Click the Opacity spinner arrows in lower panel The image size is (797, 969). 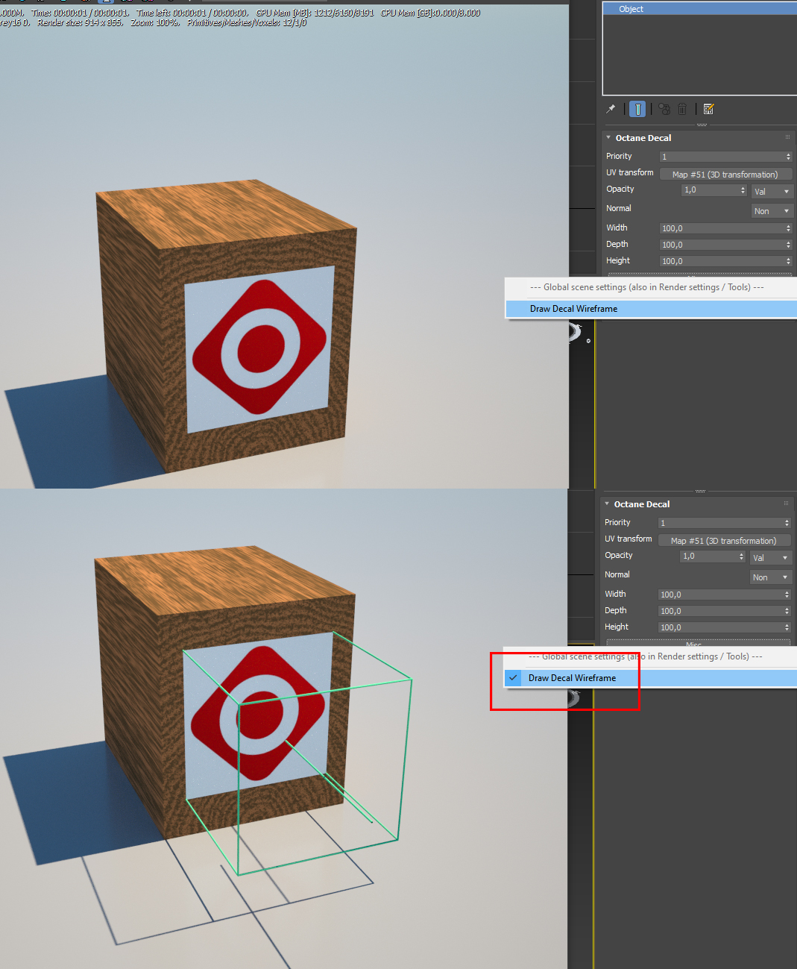pos(741,556)
